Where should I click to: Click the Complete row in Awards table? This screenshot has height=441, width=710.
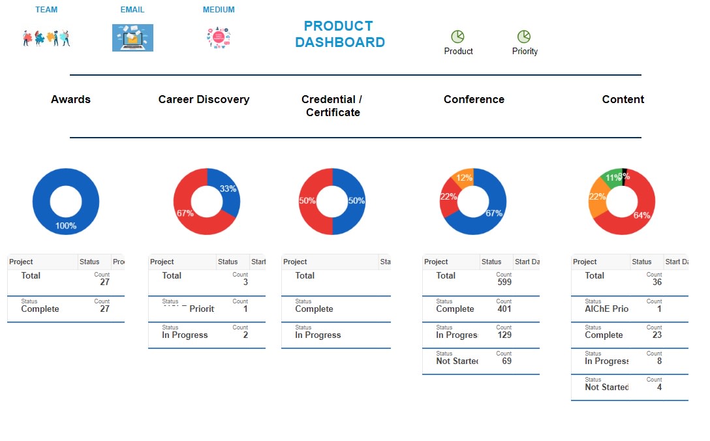coord(41,309)
